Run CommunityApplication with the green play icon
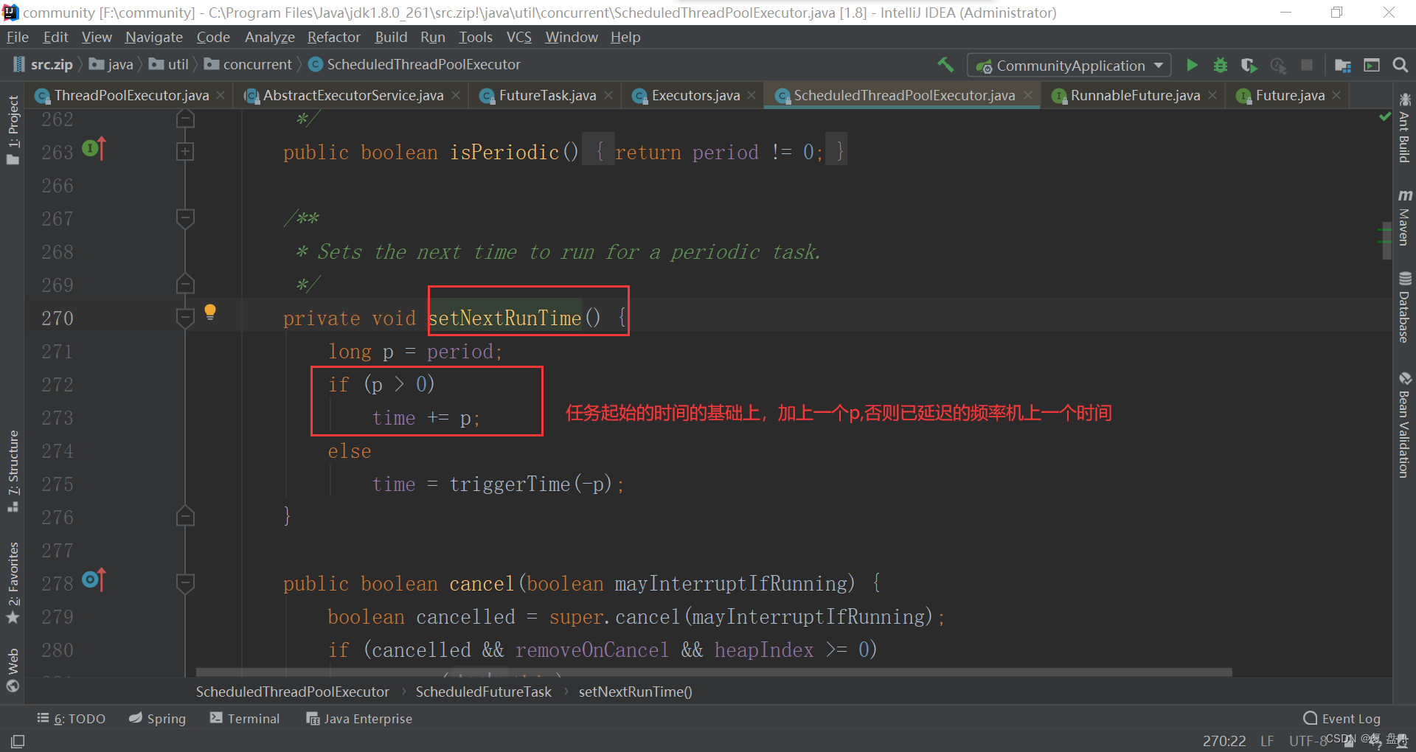1416x752 pixels. (x=1192, y=65)
